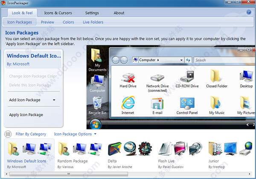The width and height of the screenshot is (256, 179).
Task: Switch to the Live Folders sub-tab
Action: (x=93, y=22)
